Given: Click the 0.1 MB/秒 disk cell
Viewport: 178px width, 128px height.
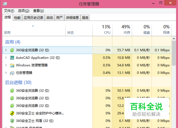Looking at the screenshot, I should (x=142, y=50).
